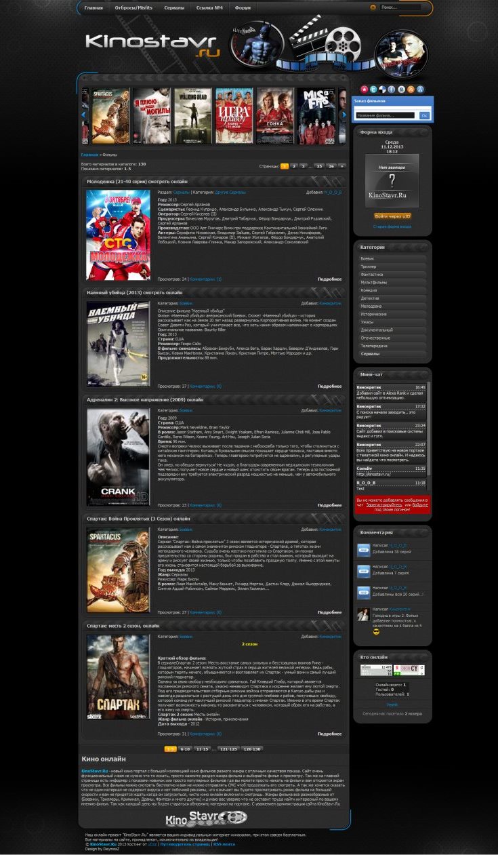This screenshot has width=498, height=855.
Task: Click the Спартак: Война Проклятых poster
Action: (x=119, y=570)
